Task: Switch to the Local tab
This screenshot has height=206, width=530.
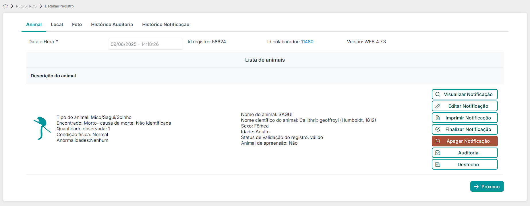Action: [x=57, y=25]
